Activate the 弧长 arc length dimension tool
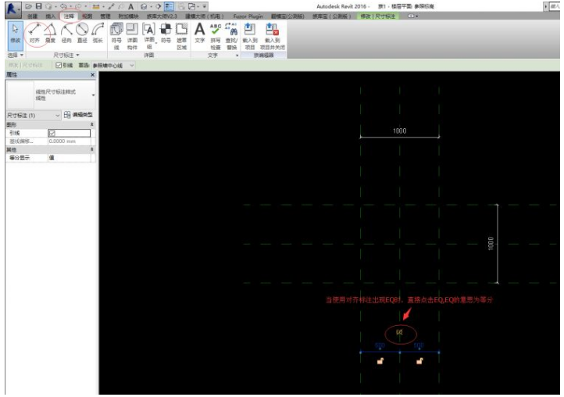 [98, 33]
